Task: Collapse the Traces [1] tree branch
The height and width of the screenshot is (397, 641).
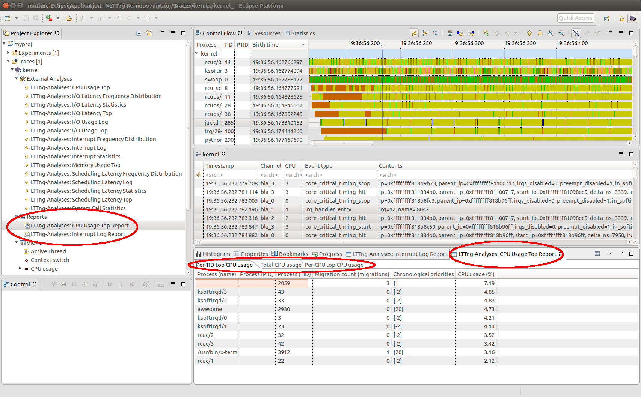Action: (8, 61)
